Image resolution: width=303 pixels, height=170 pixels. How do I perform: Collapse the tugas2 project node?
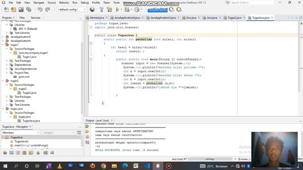[x=3, y=81]
